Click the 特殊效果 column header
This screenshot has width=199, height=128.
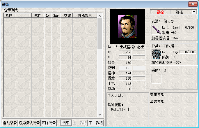[x=85, y=15]
